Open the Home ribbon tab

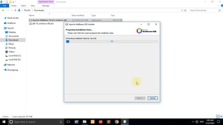14,6
